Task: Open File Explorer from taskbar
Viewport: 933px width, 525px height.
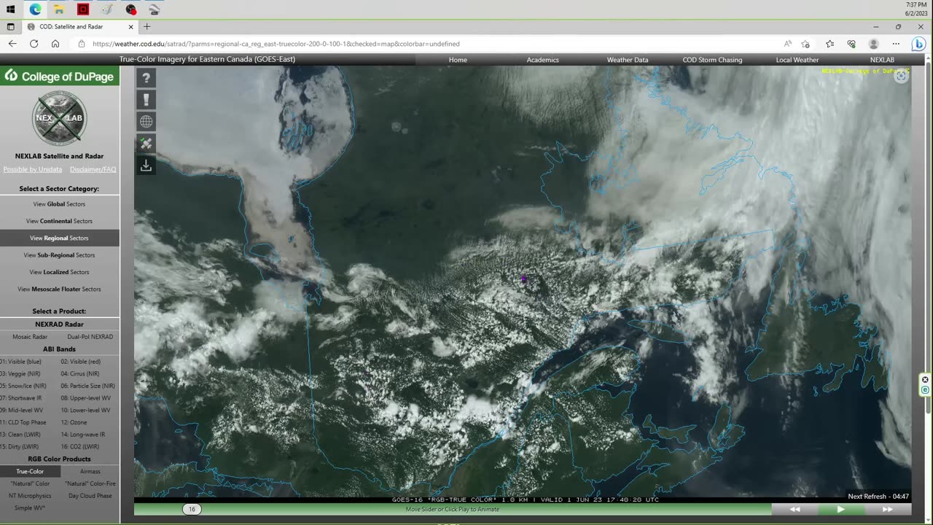Action: 59,9
